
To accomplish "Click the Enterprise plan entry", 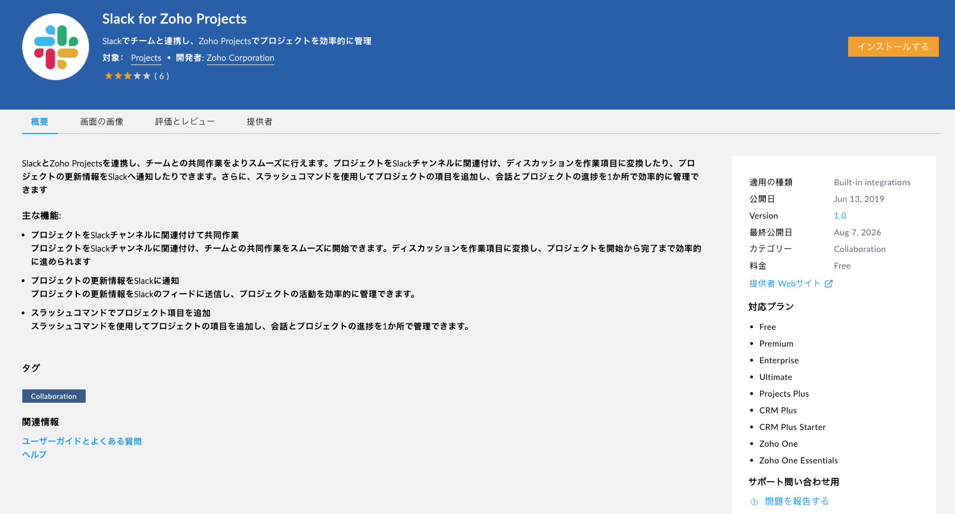I will (779, 360).
